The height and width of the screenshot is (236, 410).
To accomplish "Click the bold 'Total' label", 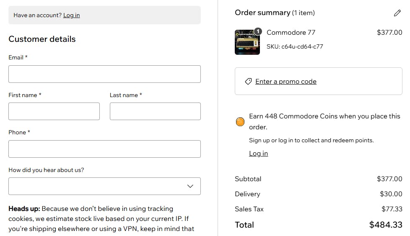I will click(244, 225).
